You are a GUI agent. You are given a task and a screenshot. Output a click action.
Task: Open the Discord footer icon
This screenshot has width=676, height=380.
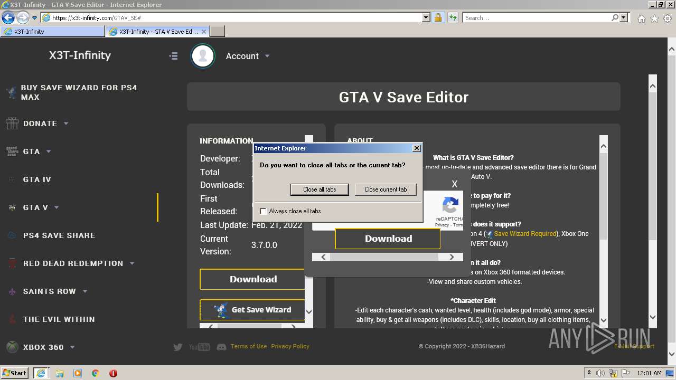click(221, 347)
